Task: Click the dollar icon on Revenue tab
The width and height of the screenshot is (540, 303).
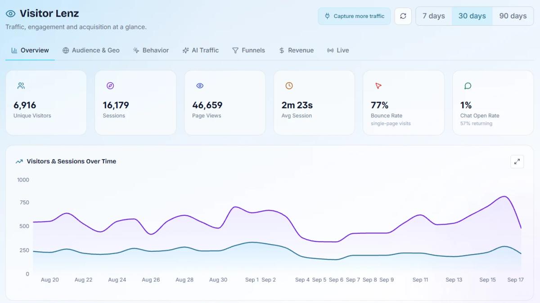Action: [282, 50]
